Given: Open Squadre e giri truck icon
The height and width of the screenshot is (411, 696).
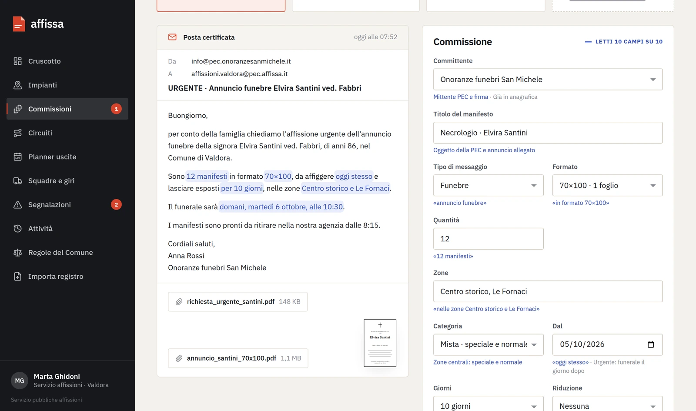Looking at the screenshot, I should pos(17,181).
